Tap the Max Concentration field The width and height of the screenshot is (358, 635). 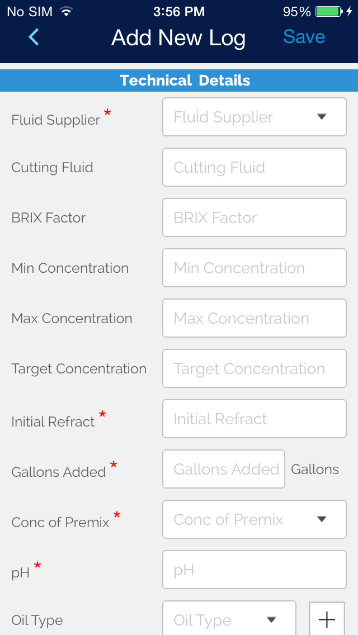click(255, 318)
